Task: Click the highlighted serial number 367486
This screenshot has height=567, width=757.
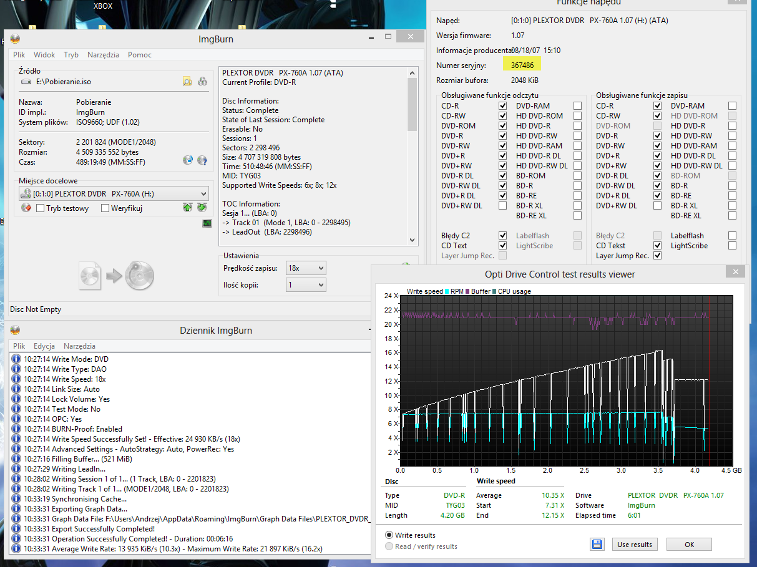Action: pos(521,65)
